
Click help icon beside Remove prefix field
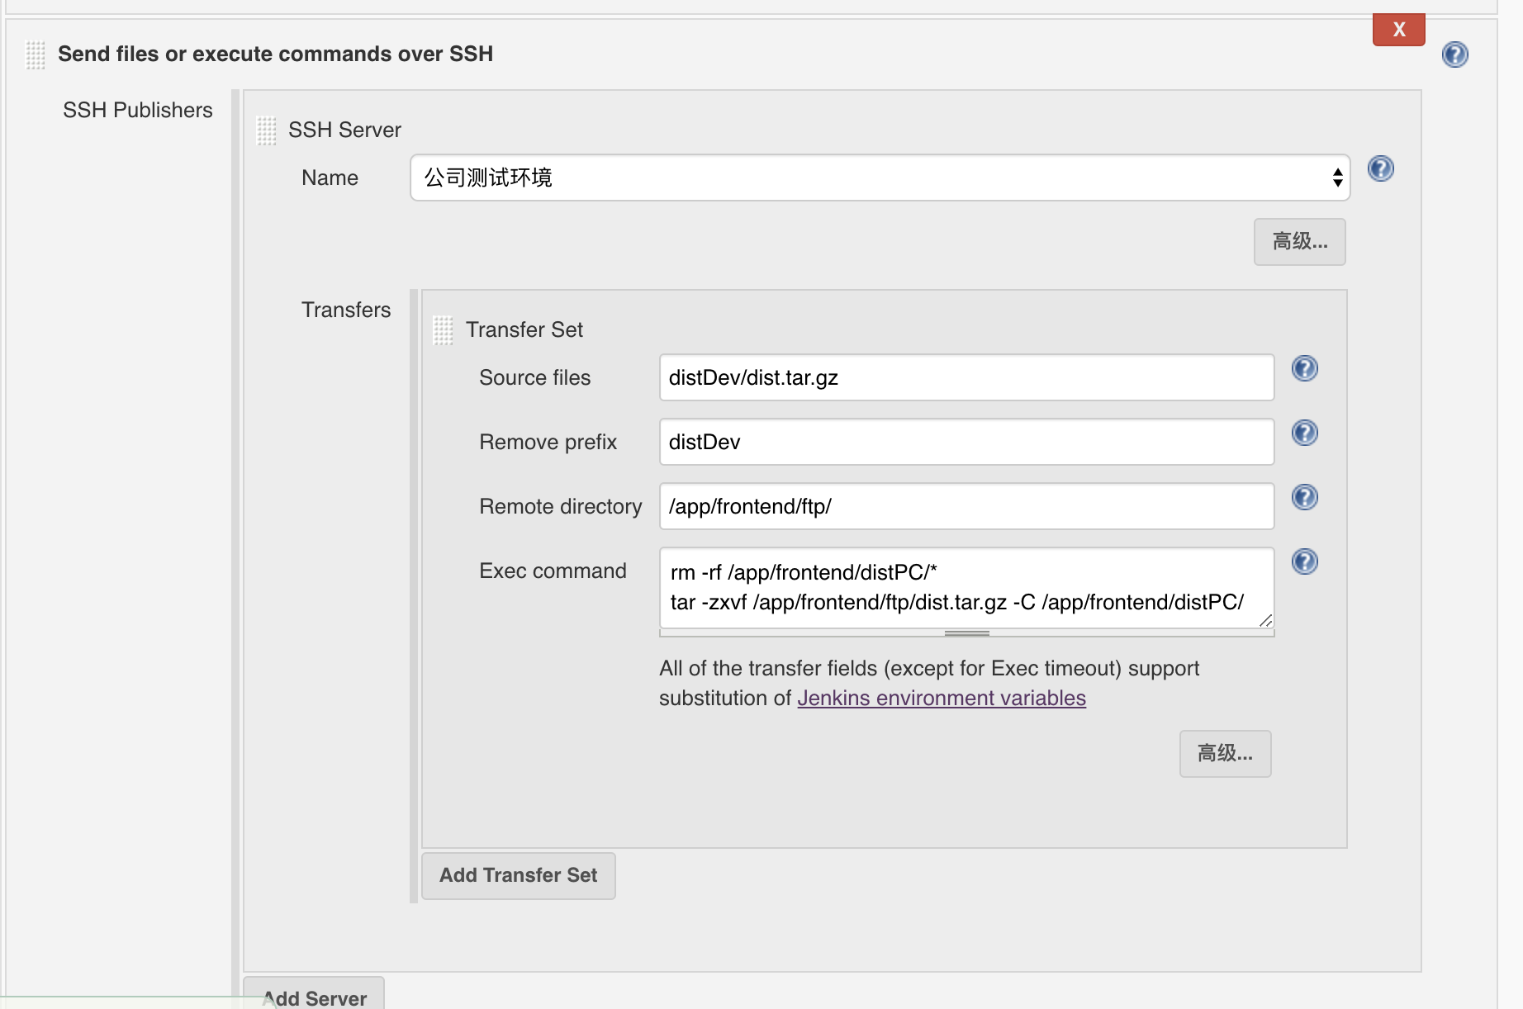point(1304,433)
